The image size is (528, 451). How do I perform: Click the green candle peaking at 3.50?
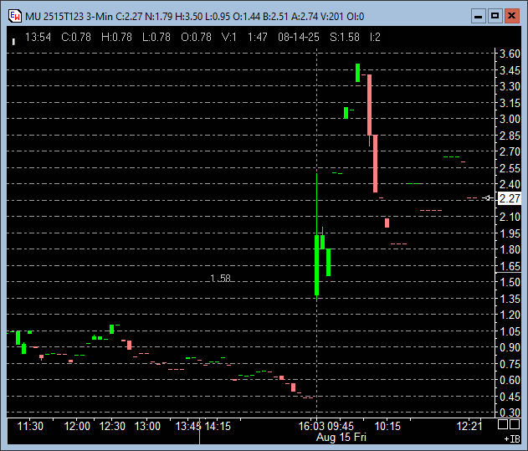[357, 73]
